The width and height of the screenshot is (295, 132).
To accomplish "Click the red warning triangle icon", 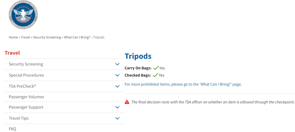I will pos(127,102).
